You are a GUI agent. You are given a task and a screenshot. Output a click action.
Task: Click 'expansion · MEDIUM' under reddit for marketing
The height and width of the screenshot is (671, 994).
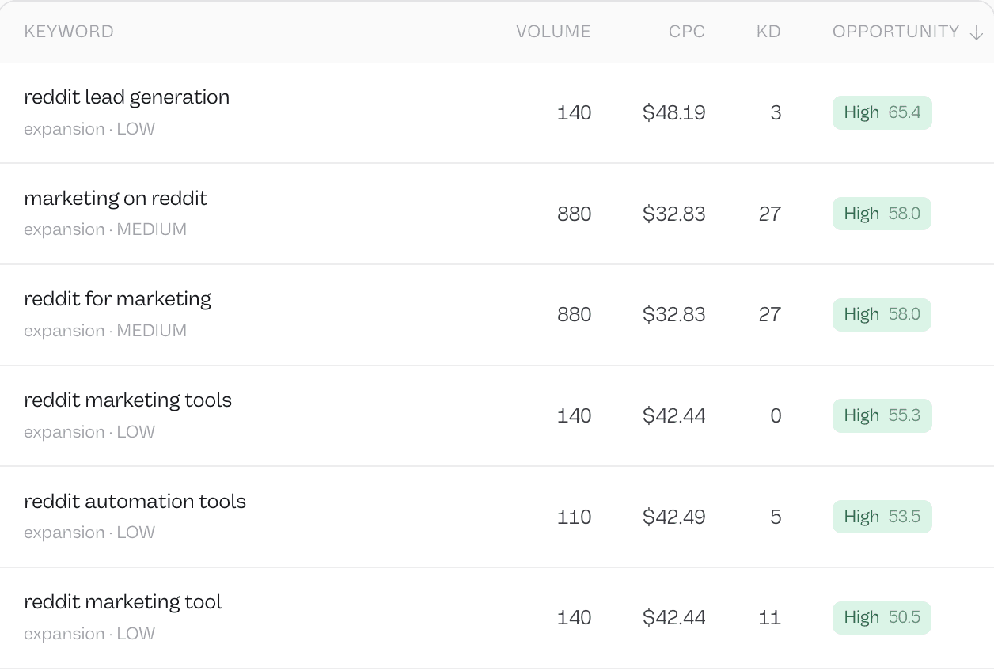point(105,331)
